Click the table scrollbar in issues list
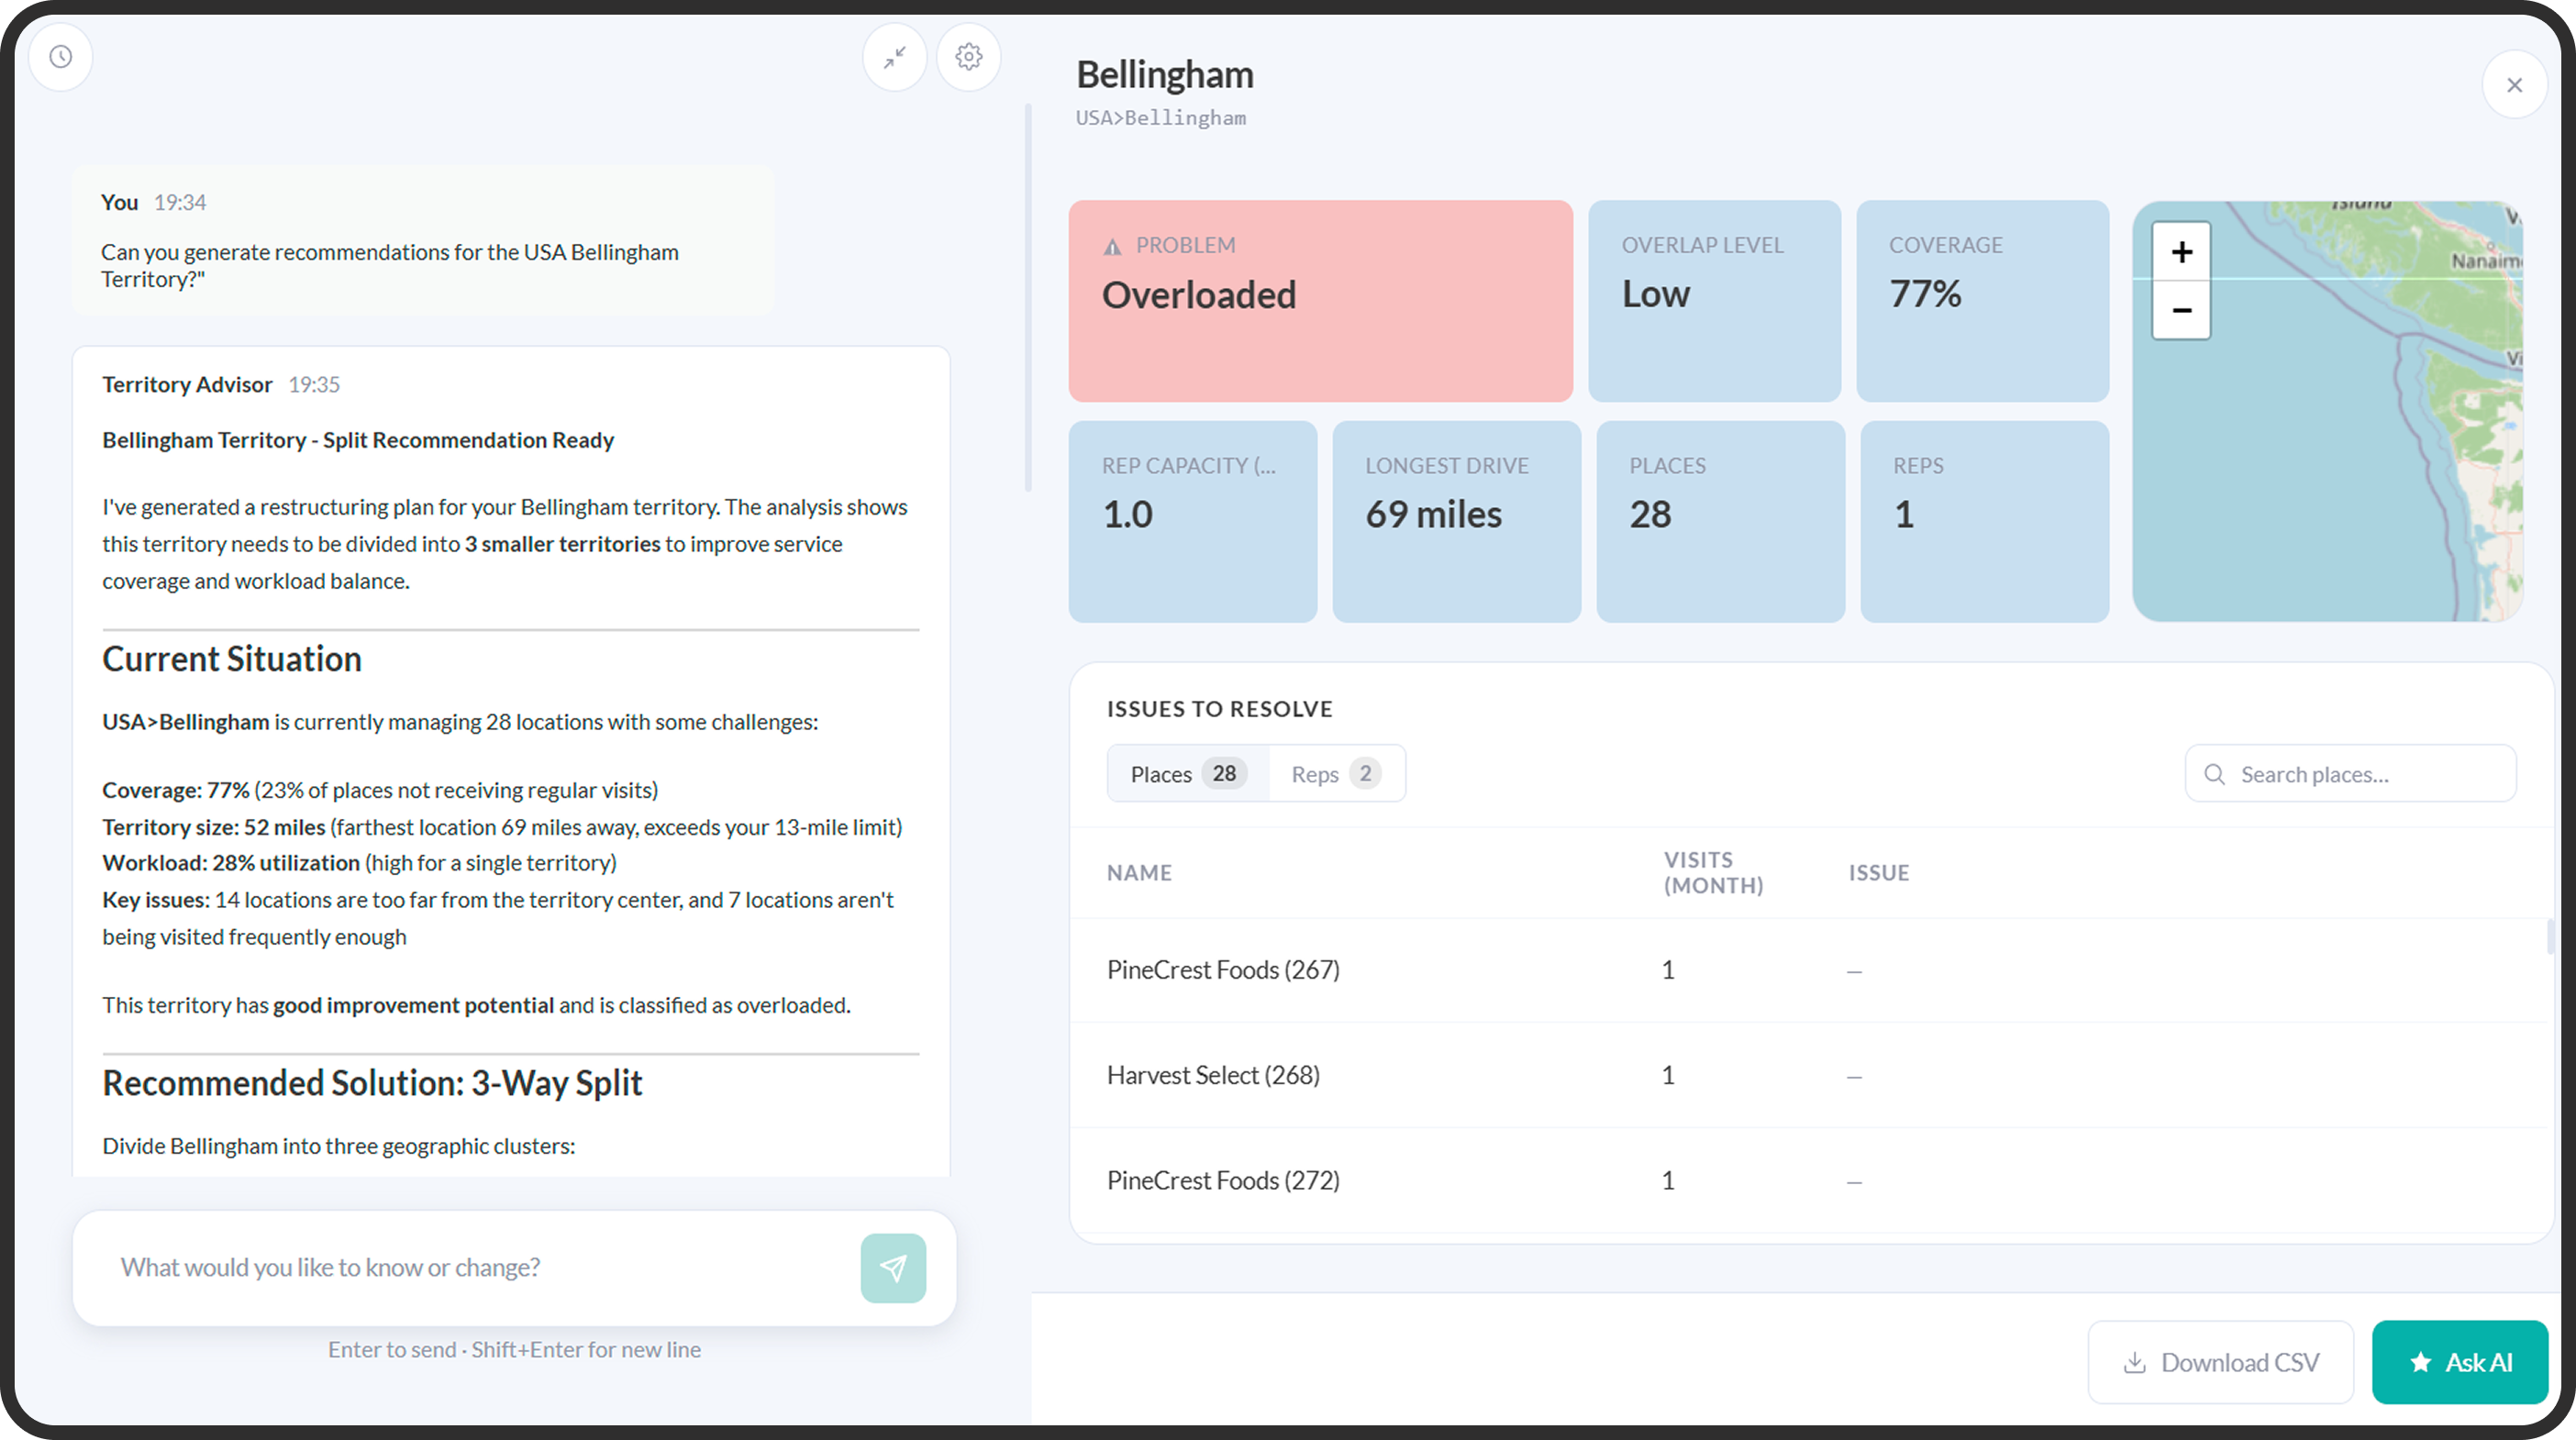This screenshot has height=1440, width=2576. pyautogui.click(x=2549, y=937)
